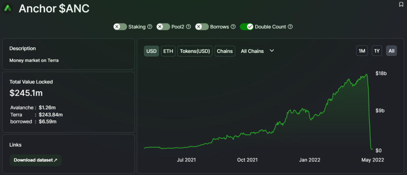This screenshot has height=175, width=407.
Task: Click the Oct 2021 axis label
Action: tap(247, 160)
